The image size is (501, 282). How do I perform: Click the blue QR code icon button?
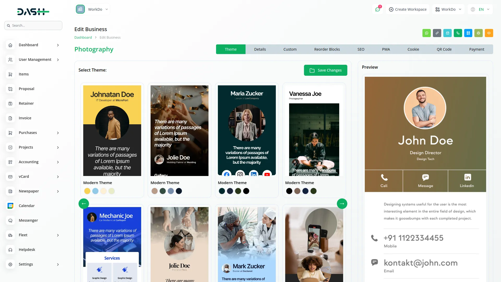[468, 33]
